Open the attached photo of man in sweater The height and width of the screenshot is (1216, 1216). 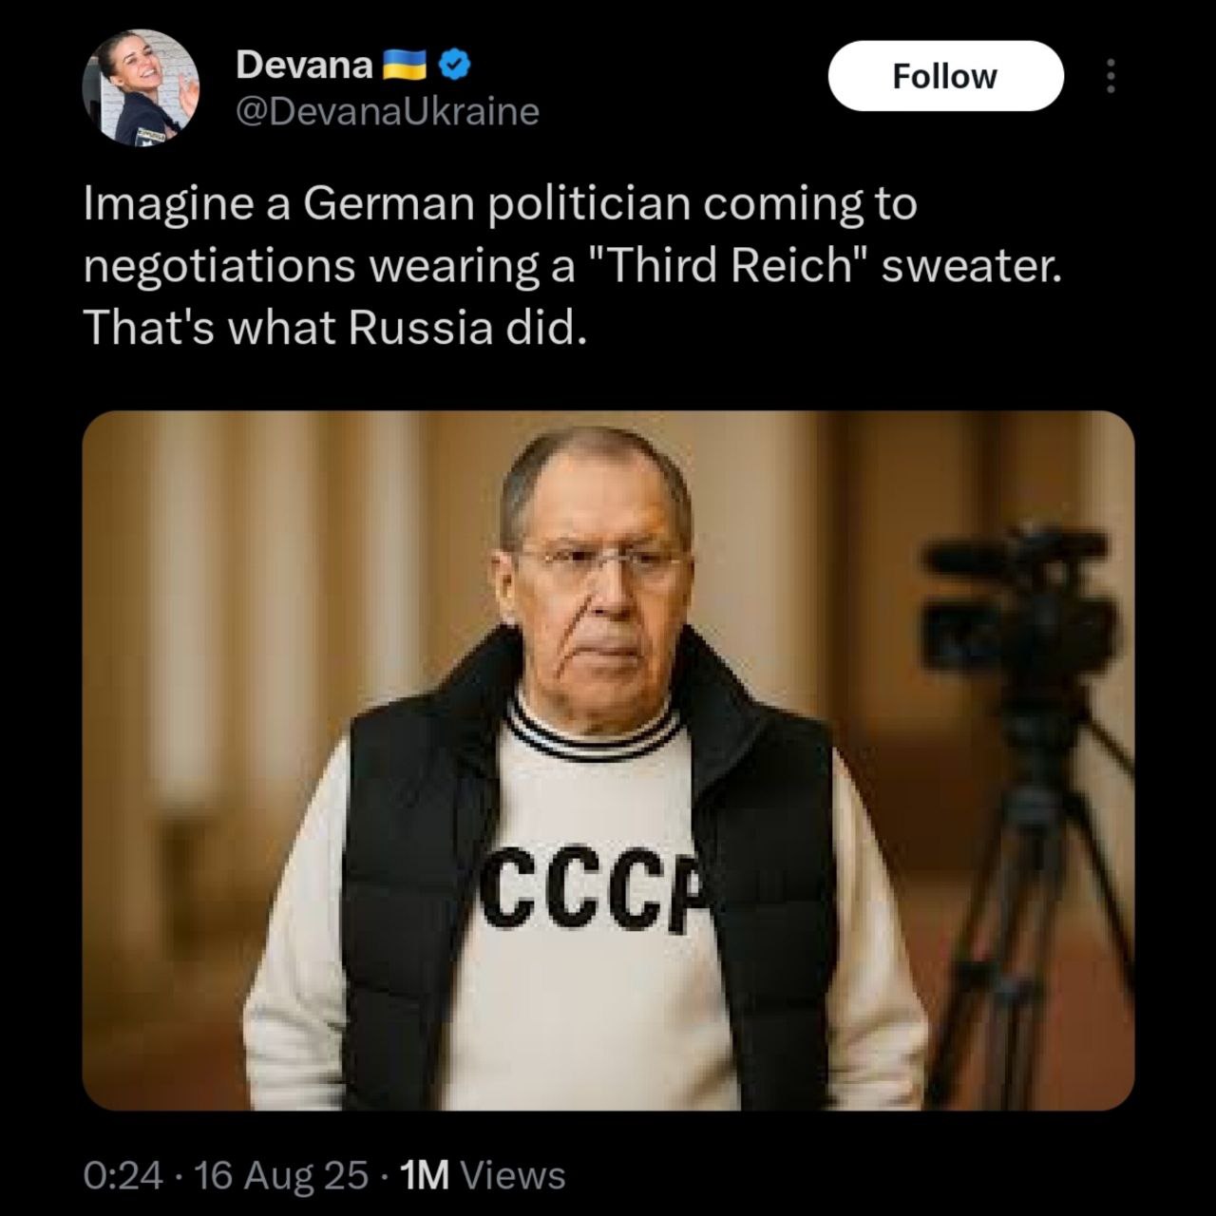tap(608, 760)
